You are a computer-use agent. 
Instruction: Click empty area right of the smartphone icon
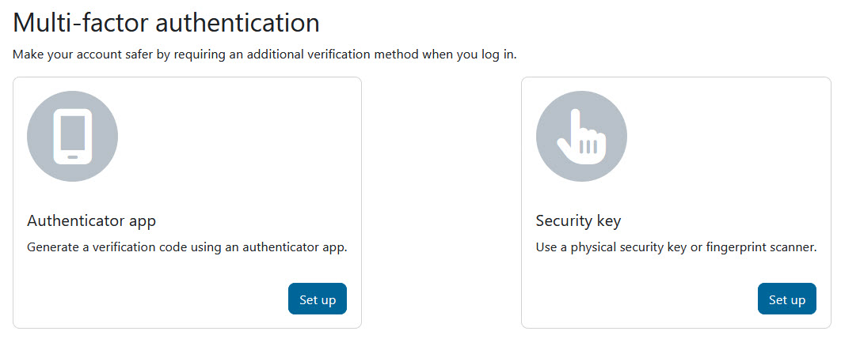click(x=238, y=136)
